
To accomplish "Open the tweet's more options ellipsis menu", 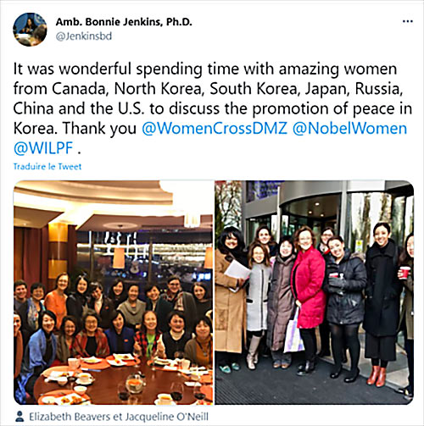I will tap(407, 21).
